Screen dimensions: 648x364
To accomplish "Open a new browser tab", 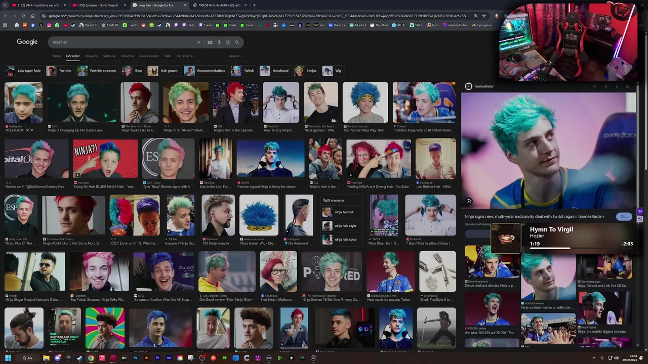I will (255, 5).
